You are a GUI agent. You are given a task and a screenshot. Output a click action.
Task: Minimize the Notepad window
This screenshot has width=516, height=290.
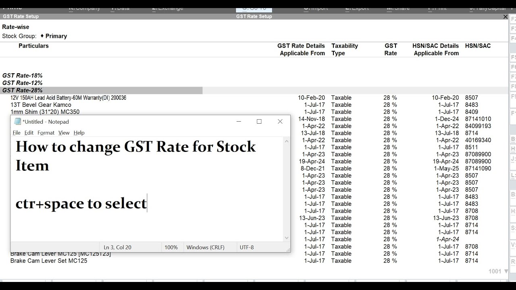pos(238,122)
